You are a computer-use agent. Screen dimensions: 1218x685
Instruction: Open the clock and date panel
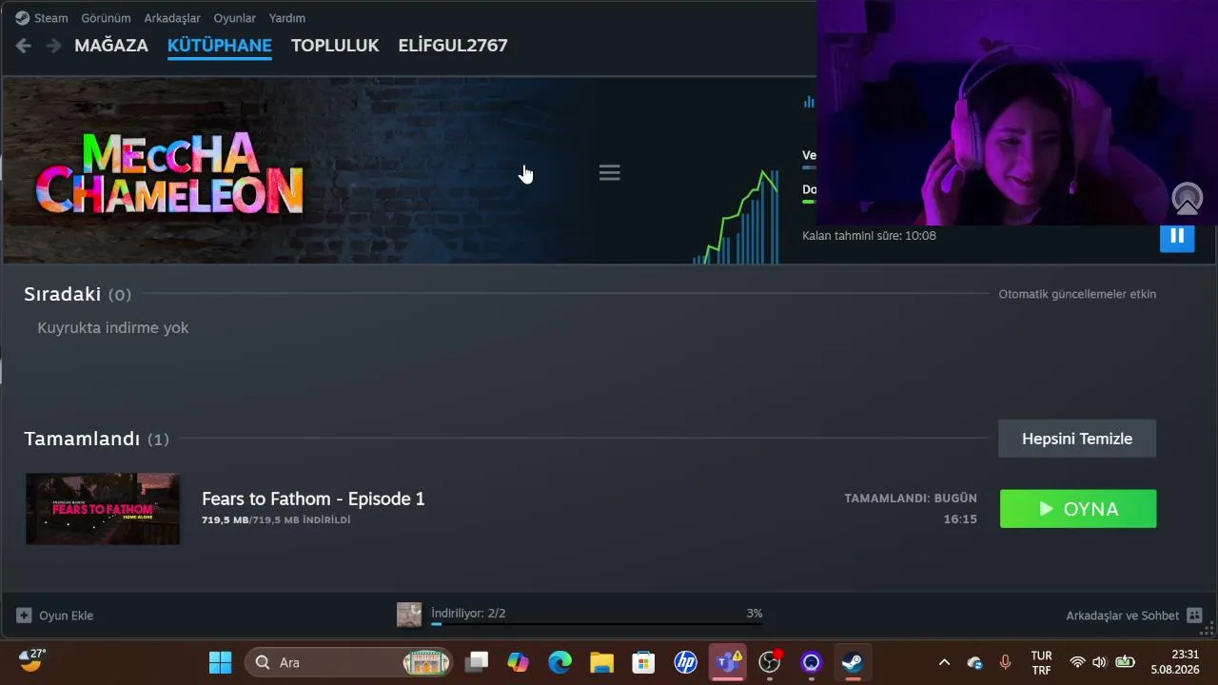(x=1175, y=662)
